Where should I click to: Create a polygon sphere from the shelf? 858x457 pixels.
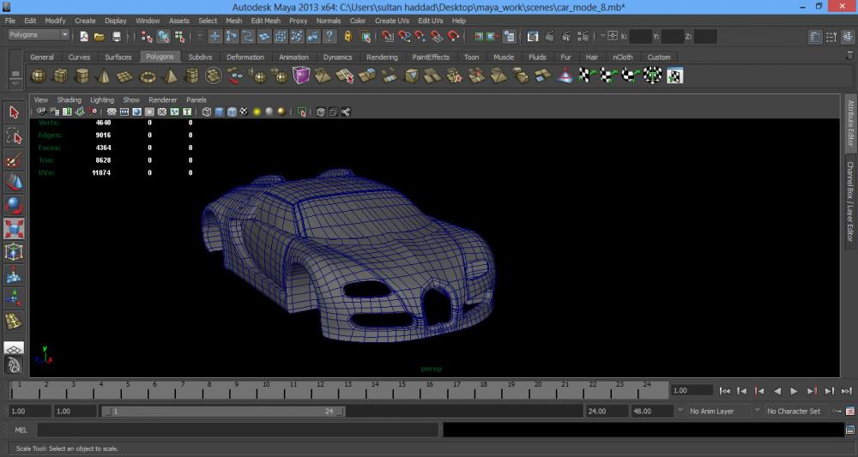(39, 76)
